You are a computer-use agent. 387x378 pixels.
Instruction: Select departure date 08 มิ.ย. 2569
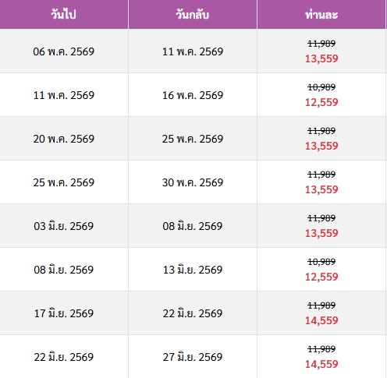(64, 270)
